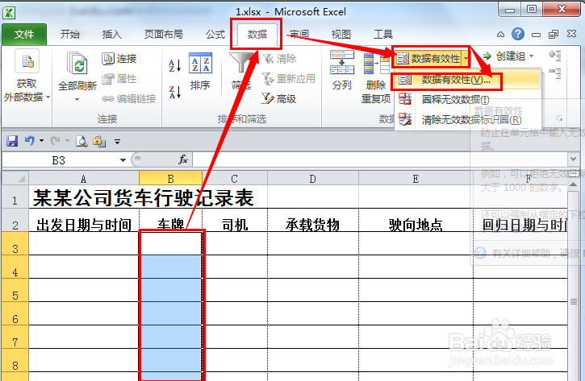
Task: Undo the last action
Action: [30, 141]
